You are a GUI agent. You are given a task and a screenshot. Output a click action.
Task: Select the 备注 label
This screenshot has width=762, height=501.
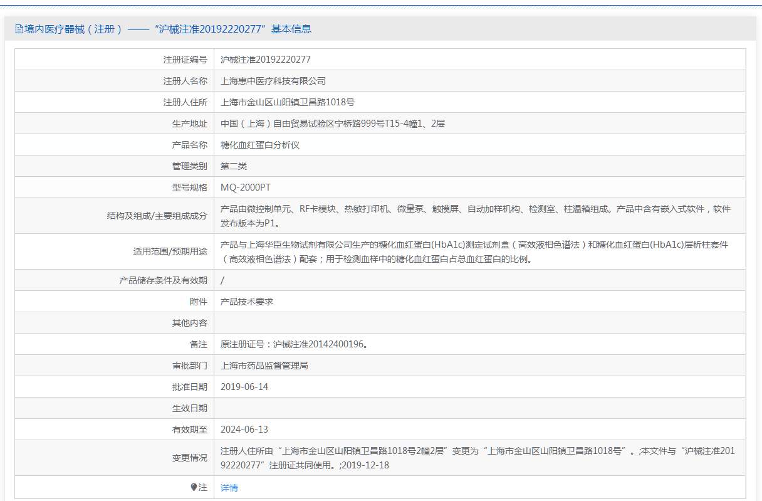click(199, 344)
